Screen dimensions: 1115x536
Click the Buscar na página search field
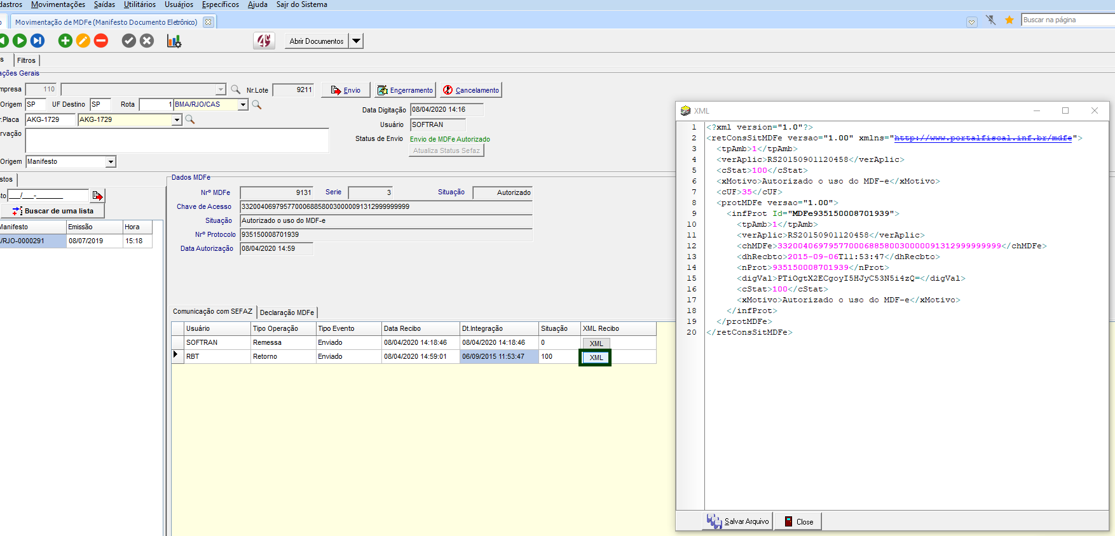tap(1067, 20)
